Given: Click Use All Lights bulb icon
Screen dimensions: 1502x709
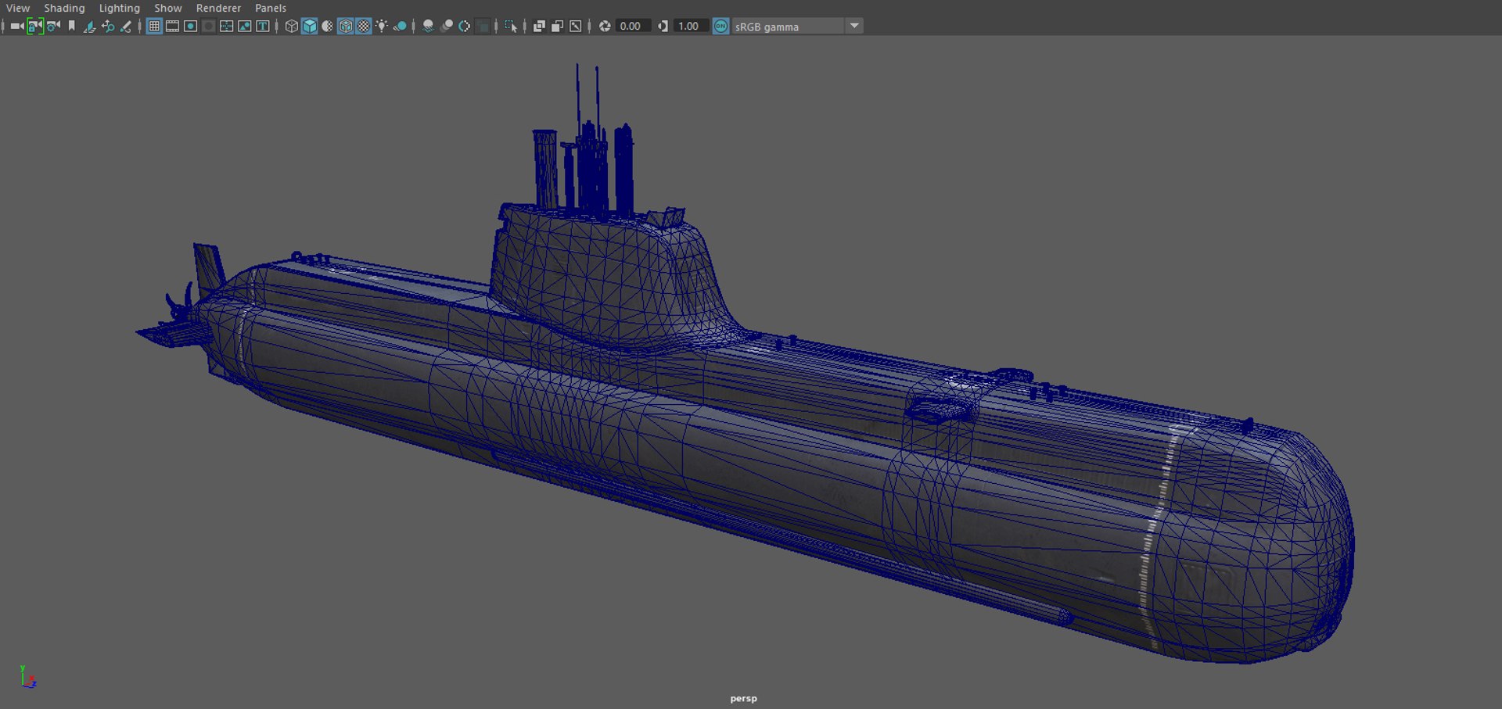Looking at the screenshot, I should tap(382, 26).
